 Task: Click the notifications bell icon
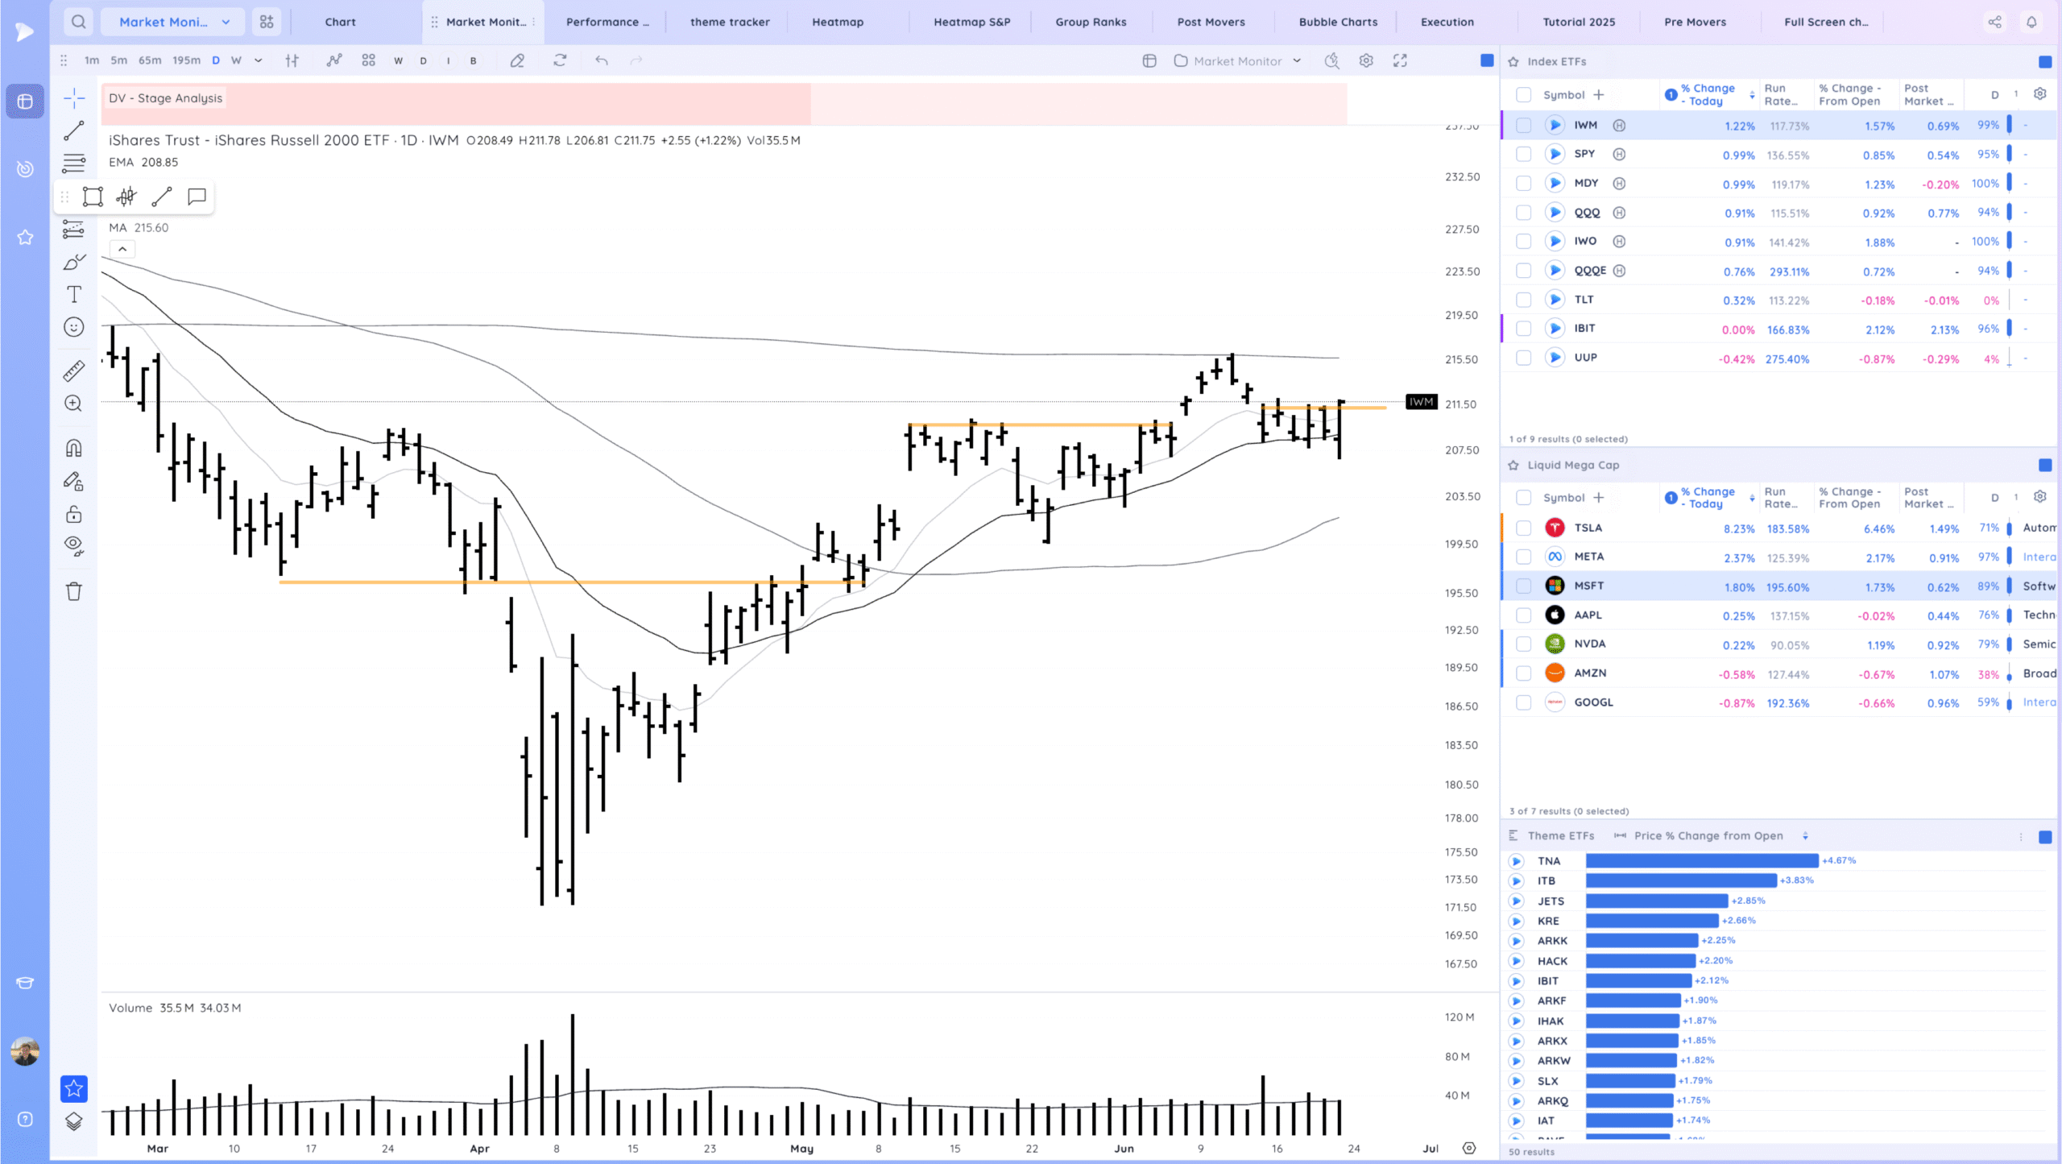[x=2031, y=22]
